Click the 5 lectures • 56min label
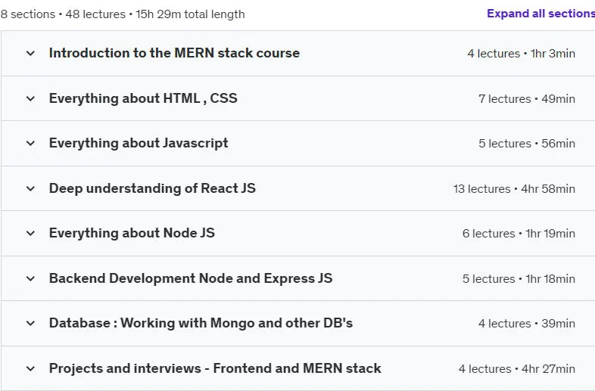 (527, 144)
